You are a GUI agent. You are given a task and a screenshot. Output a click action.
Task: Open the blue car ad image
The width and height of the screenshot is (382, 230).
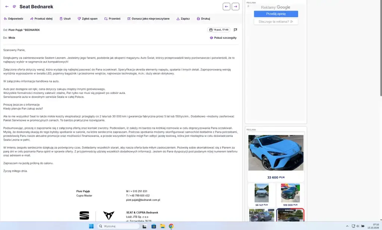coord(276,152)
